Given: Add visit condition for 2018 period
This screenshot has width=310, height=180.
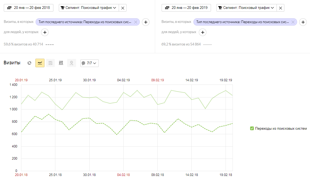Looking at the screenshot, I should click(146, 22).
